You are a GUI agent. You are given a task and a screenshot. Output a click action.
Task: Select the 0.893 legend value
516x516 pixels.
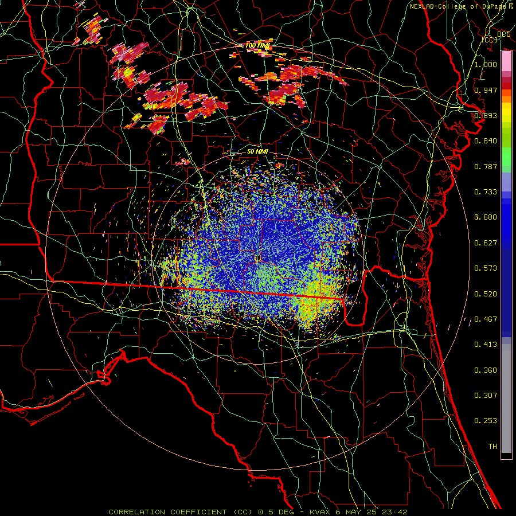pos(486,115)
